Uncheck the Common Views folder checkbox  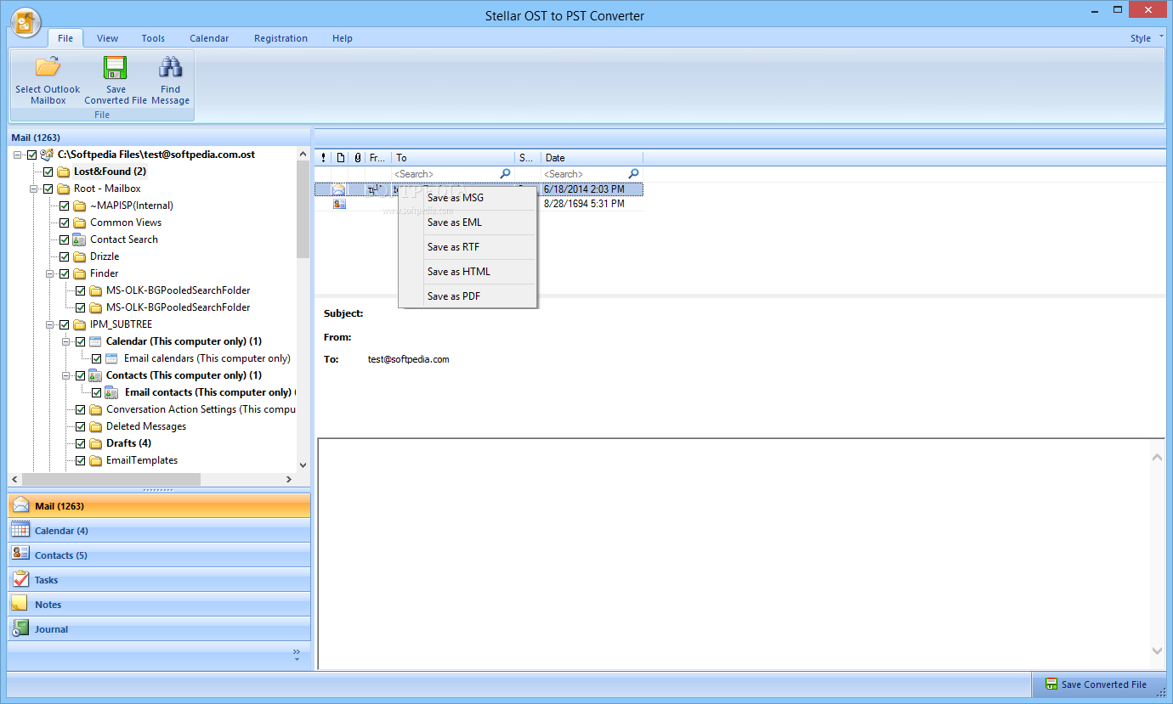point(65,222)
